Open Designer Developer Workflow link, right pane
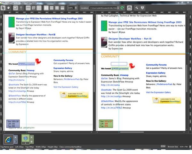Screen dimensions: 192x154 click(130, 39)
